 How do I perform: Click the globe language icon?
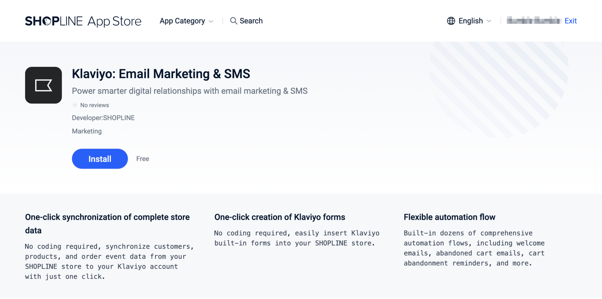tap(451, 21)
